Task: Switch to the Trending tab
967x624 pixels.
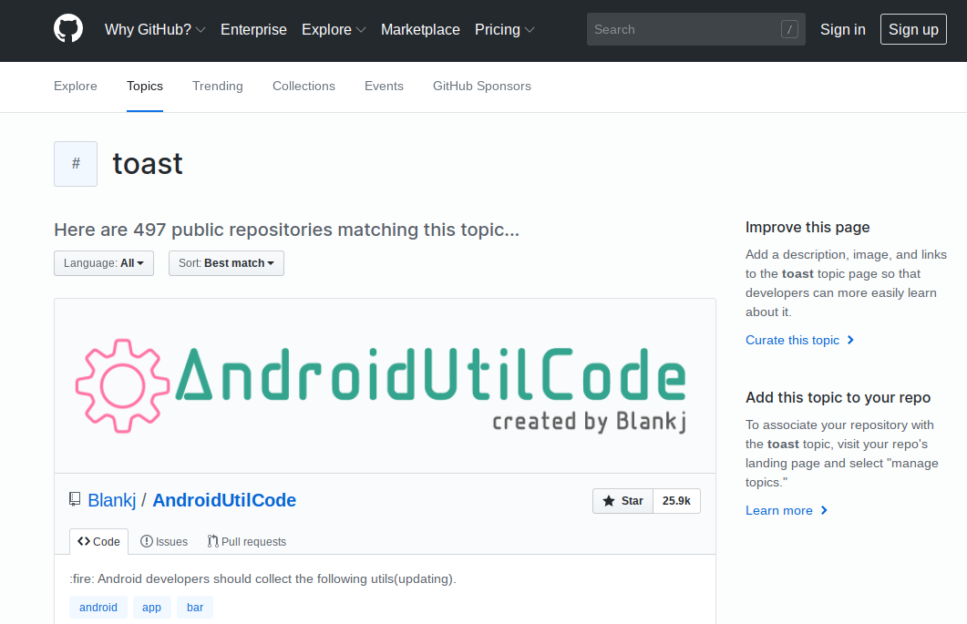Action: coord(218,87)
